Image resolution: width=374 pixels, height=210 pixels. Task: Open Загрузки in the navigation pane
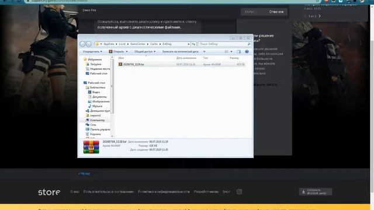click(93, 64)
